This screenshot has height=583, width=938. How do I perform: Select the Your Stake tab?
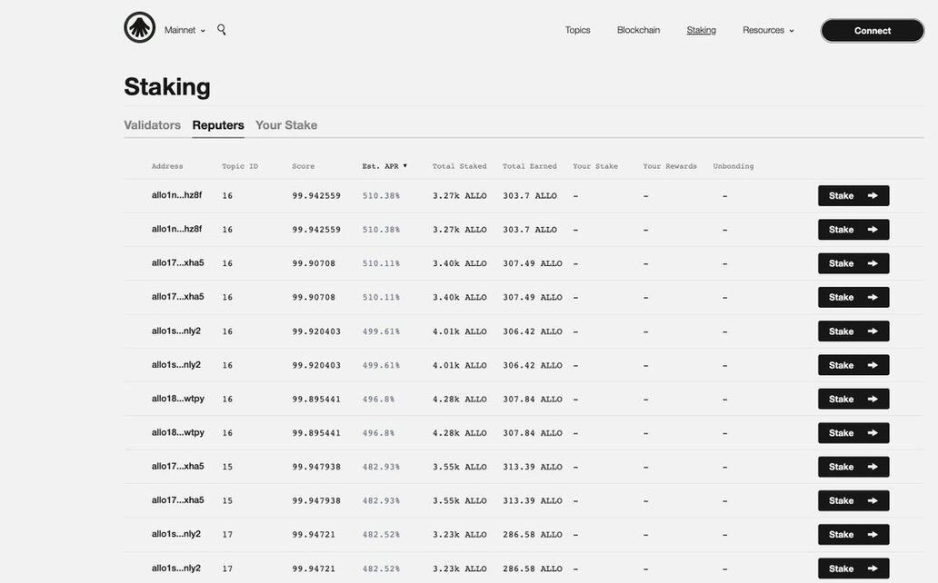[x=286, y=125]
